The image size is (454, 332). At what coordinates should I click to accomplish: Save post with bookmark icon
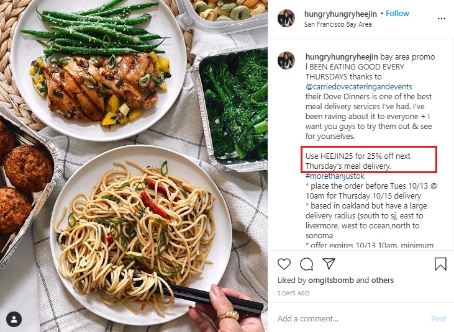point(440,264)
